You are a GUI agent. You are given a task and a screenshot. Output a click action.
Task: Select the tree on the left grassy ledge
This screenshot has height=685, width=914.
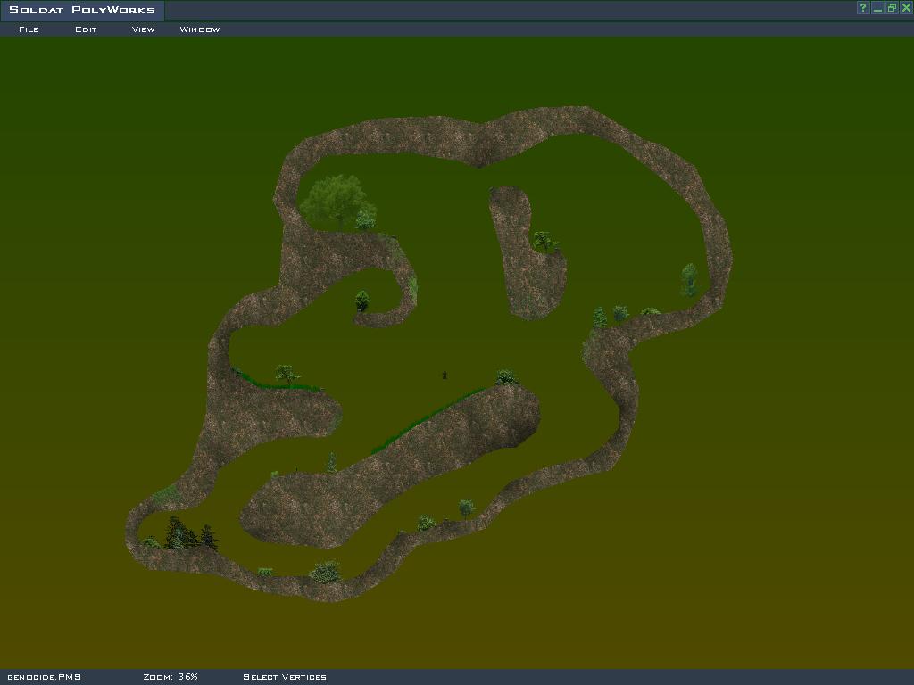tap(287, 374)
